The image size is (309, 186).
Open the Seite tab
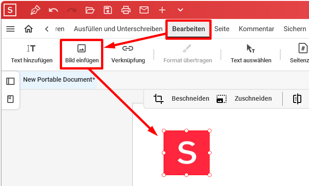tap(222, 29)
